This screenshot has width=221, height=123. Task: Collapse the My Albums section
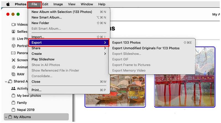[x=6, y=117]
